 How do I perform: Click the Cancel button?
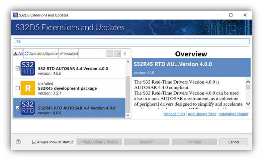[x=234, y=142]
